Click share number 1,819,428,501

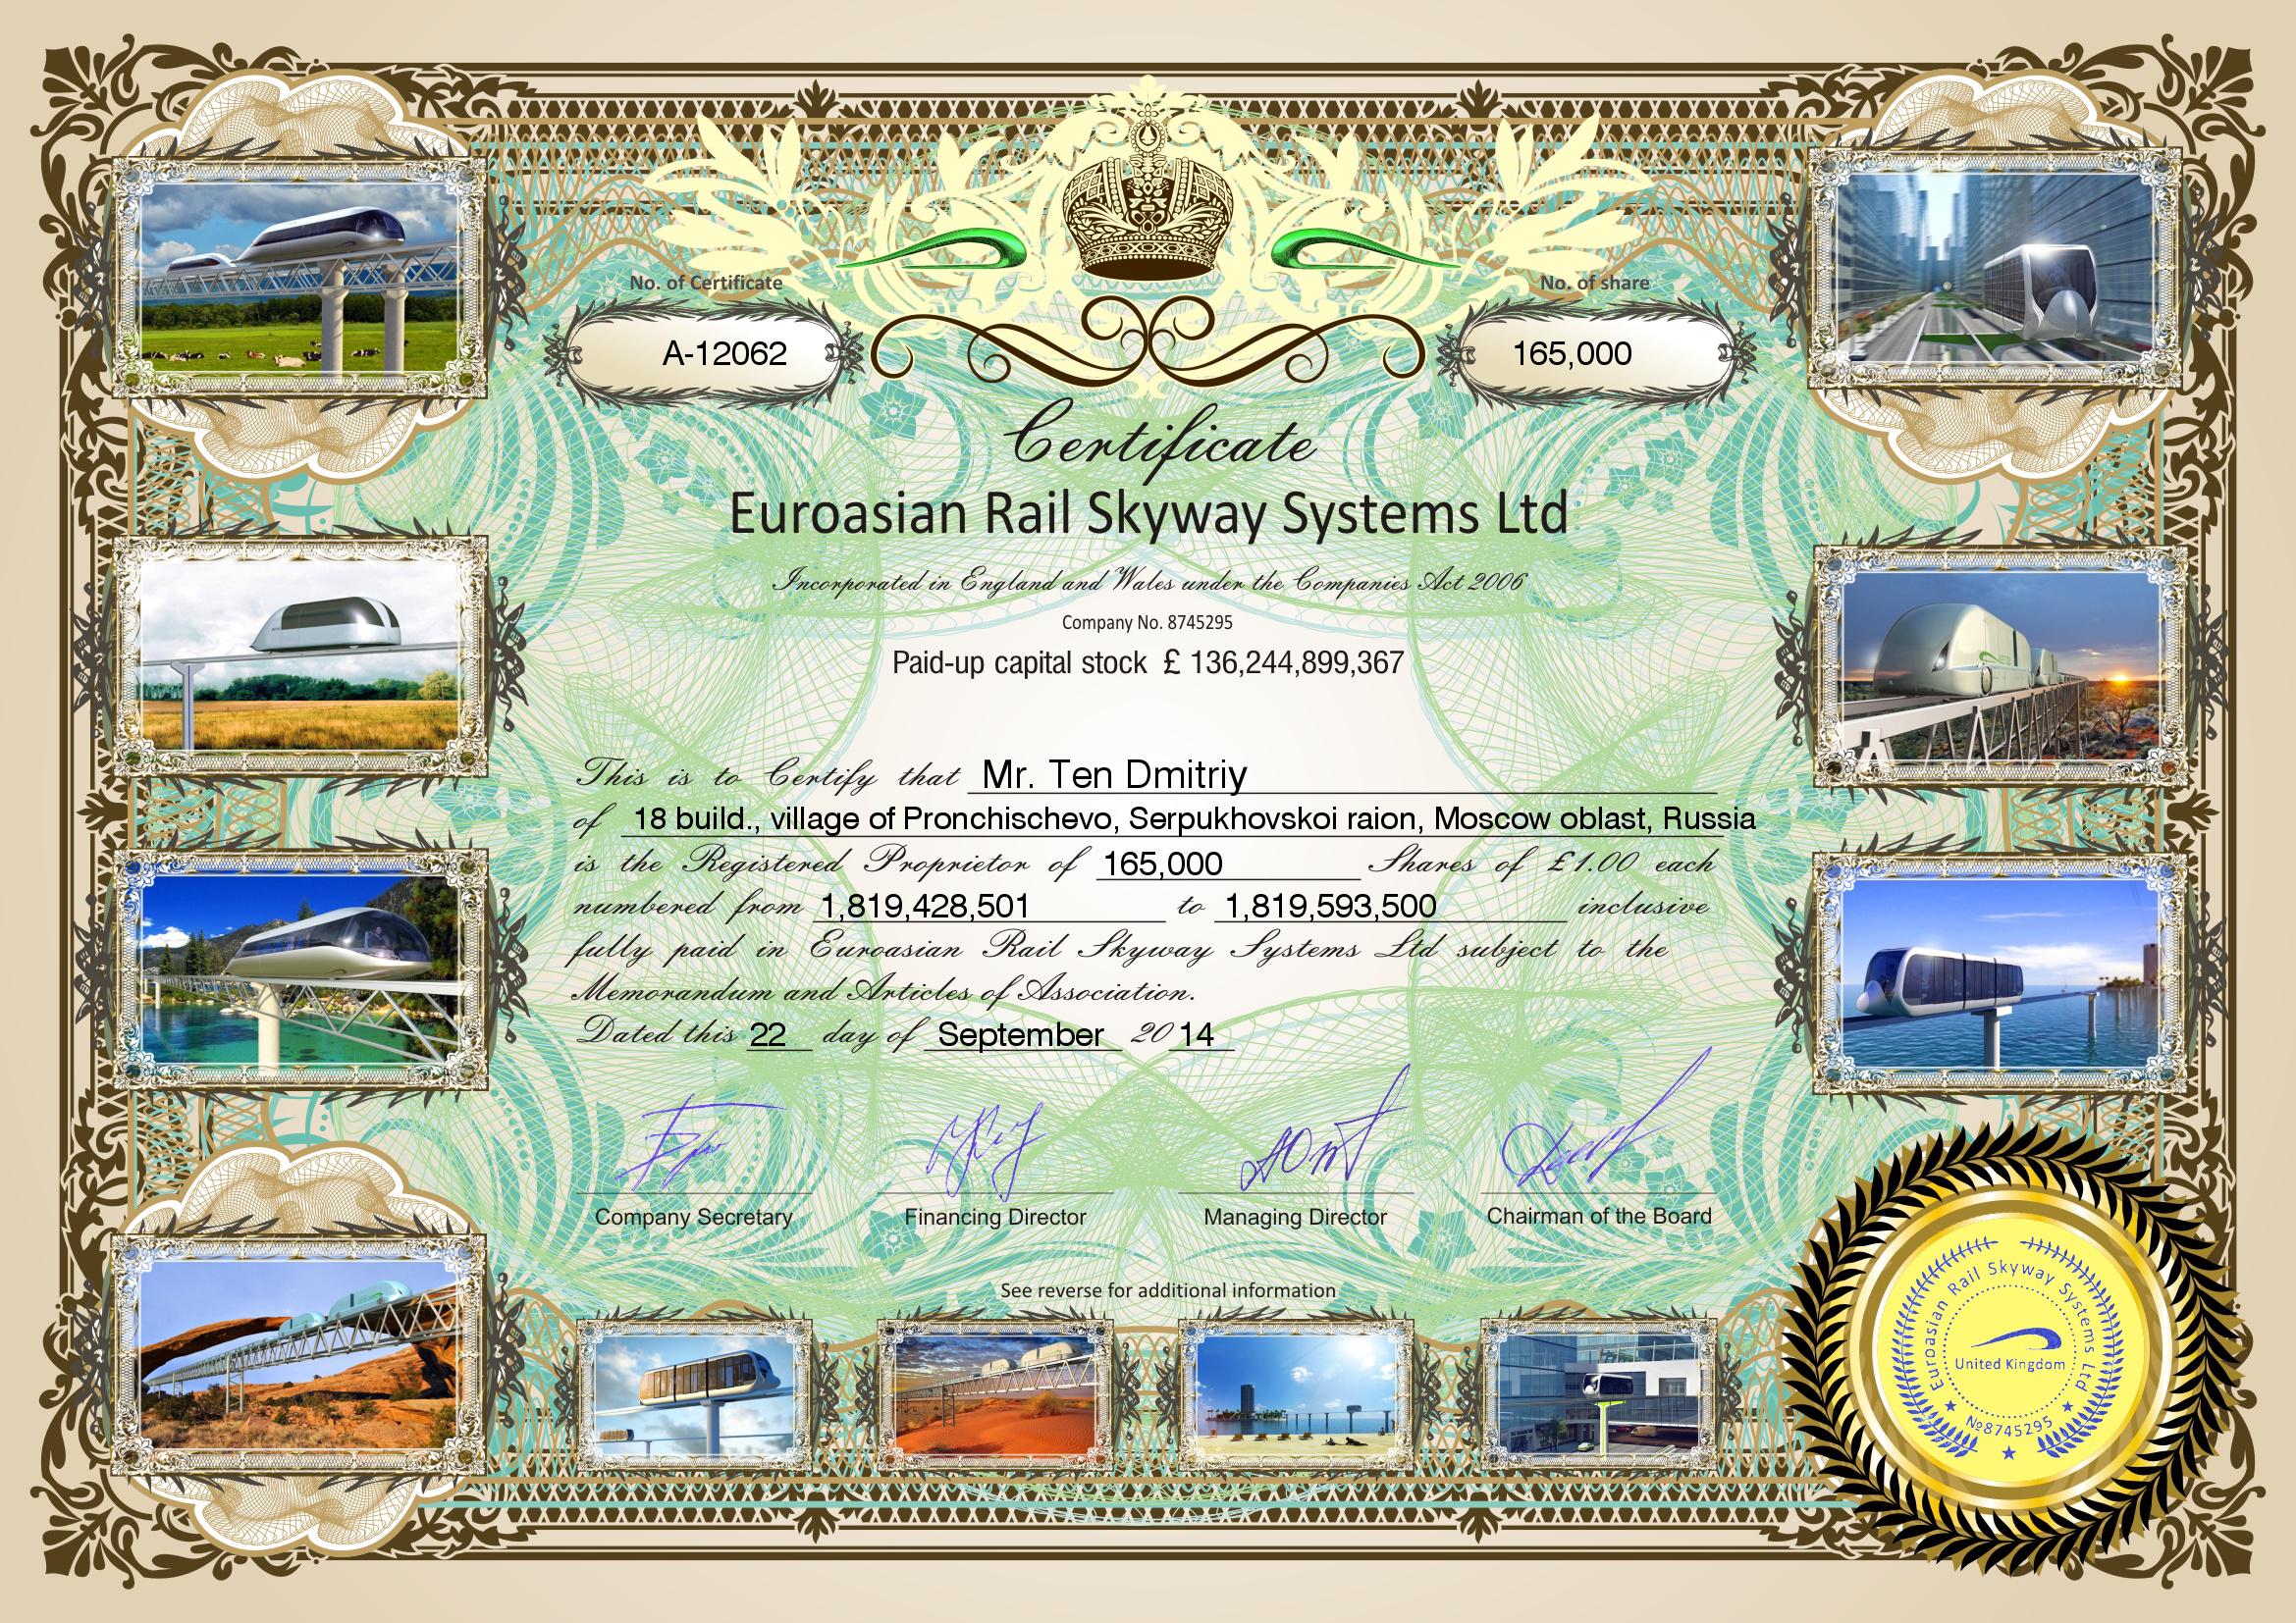click(x=924, y=906)
